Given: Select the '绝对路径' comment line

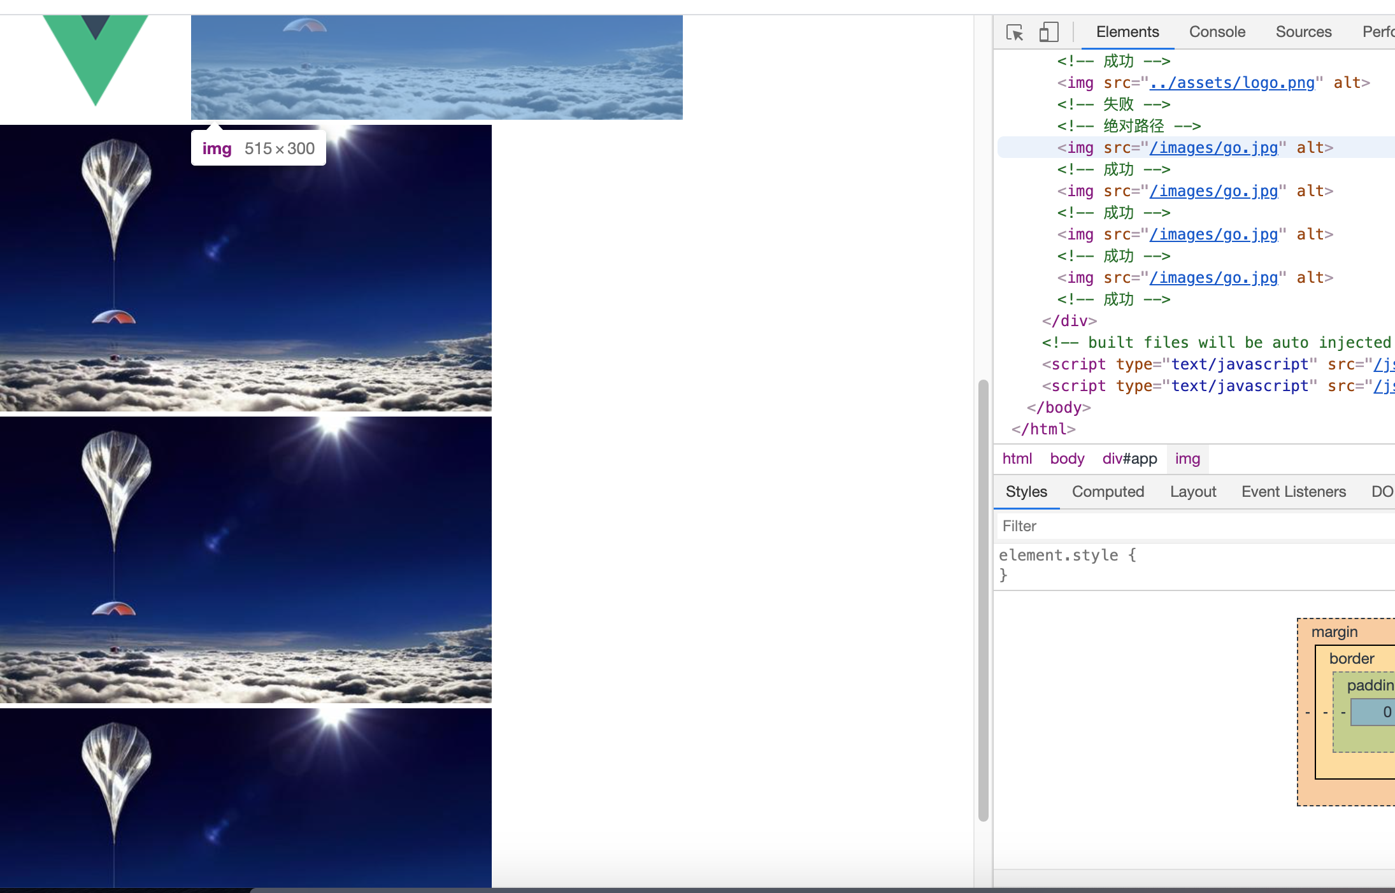Looking at the screenshot, I should click(1129, 126).
